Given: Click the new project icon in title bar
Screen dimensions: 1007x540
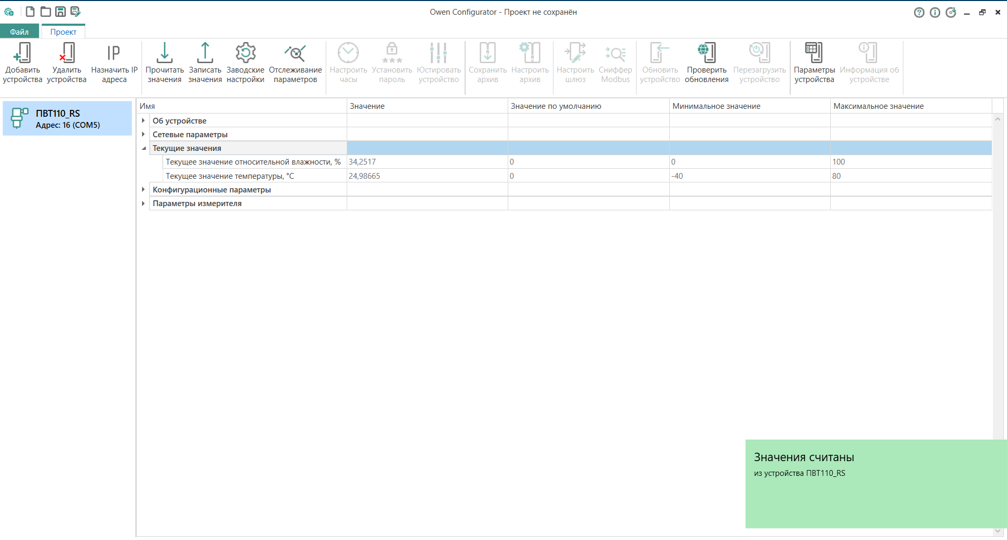Looking at the screenshot, I should (31, 12).
